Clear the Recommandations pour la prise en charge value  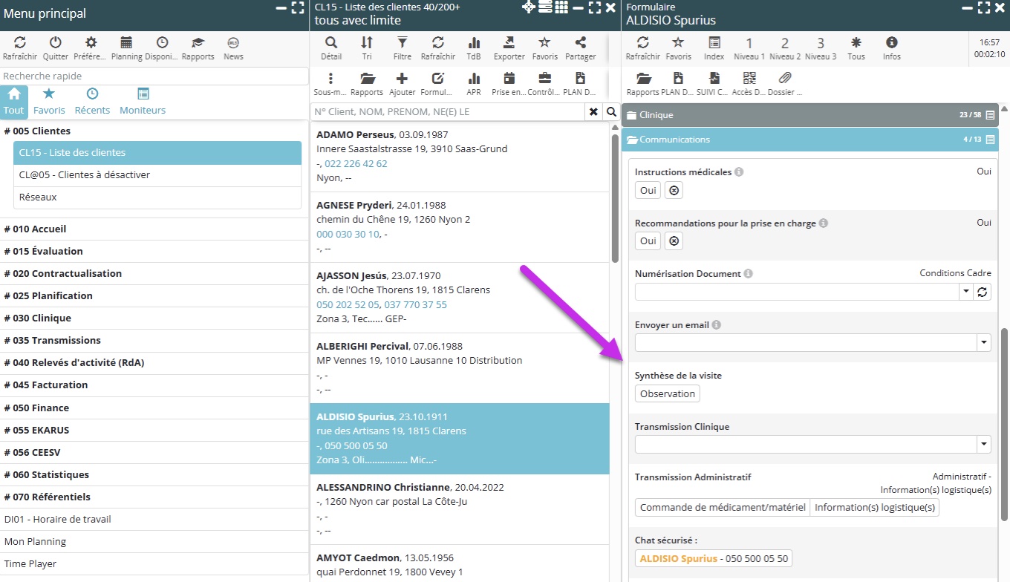[x=674, y=241]
